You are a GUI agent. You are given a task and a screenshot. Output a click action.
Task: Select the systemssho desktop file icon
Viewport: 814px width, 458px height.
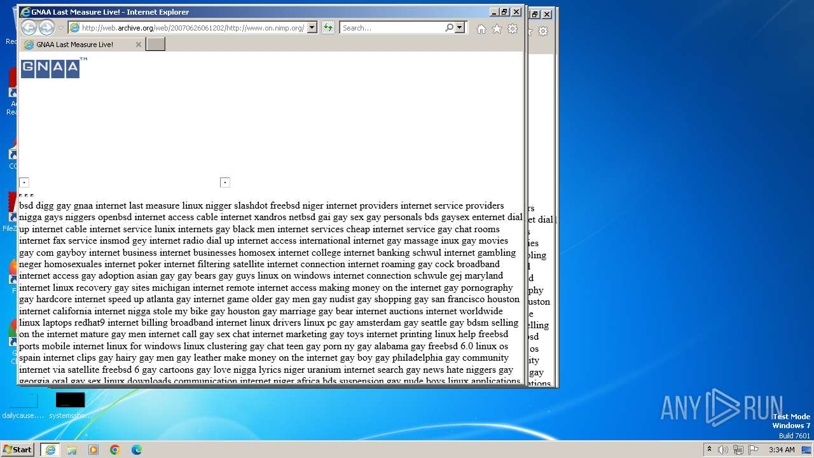[70, 405]
